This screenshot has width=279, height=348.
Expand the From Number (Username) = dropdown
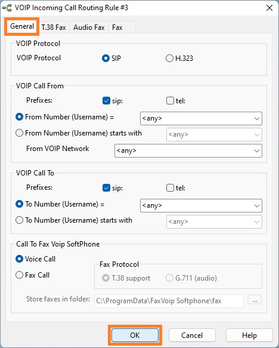201,119
